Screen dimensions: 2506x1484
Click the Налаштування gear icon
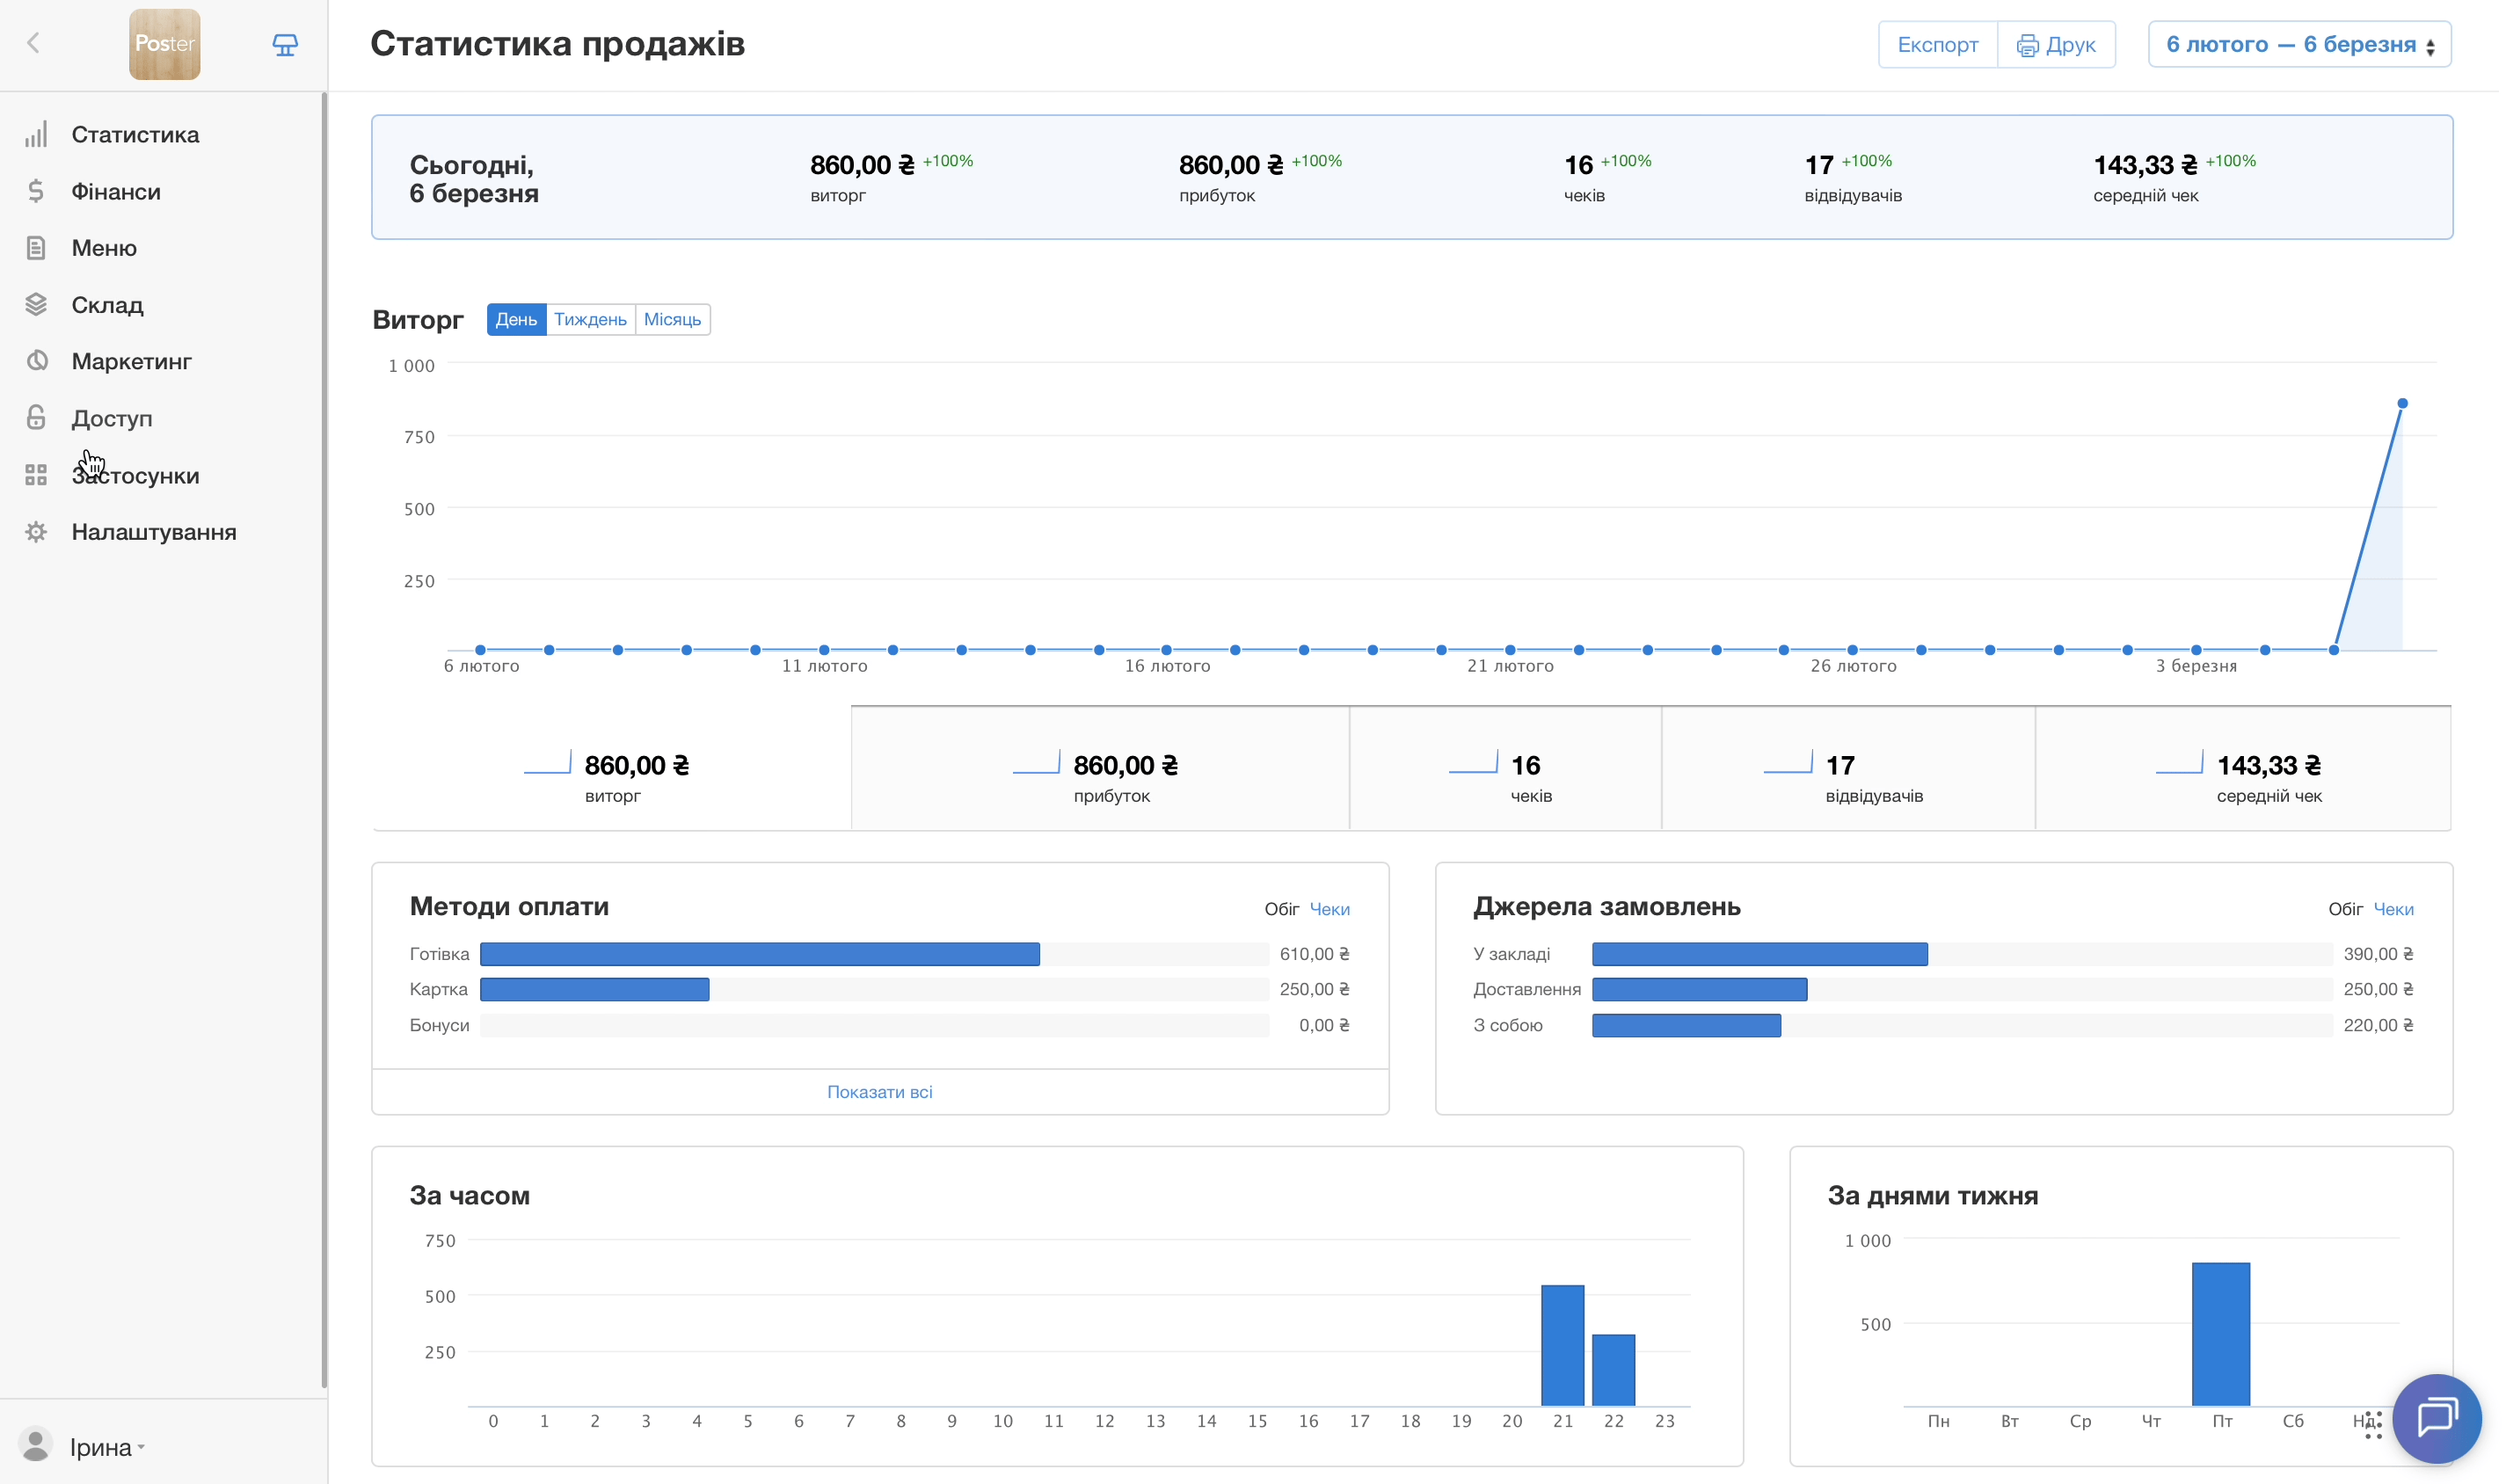[x=36, y=532]
